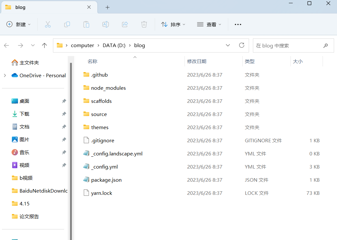Select DATA (D:) in the breadcrumb path

pyautogui.click(x=114, y=46)
